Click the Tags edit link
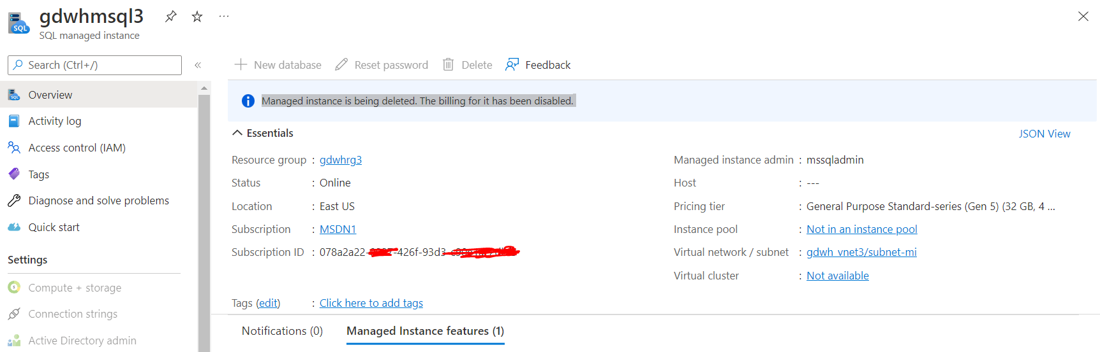Screen dimensions: 1100x352 pos(268,303)
